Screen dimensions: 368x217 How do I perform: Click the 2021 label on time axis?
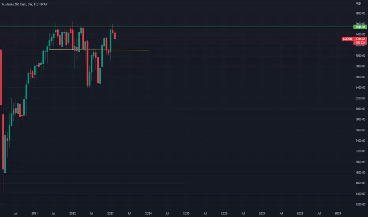click(34, 213)
